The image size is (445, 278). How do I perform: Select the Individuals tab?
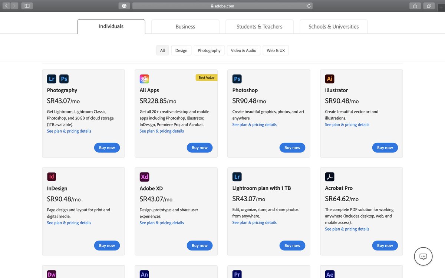coord(111,26)
